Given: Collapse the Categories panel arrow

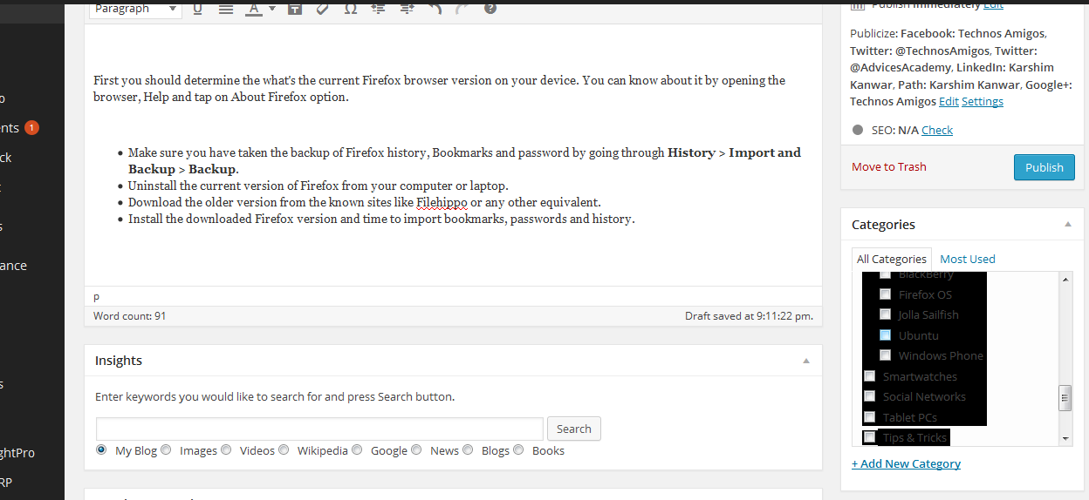Looking at the screenshot, I should pos(1067,225).
